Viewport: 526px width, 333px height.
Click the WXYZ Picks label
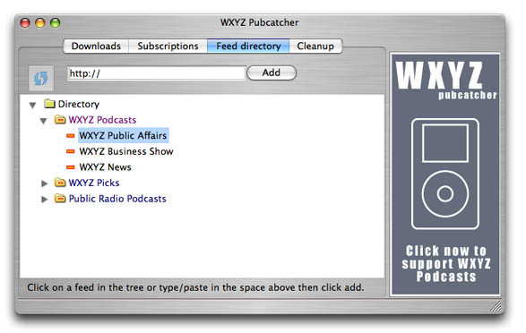[94, 183]
